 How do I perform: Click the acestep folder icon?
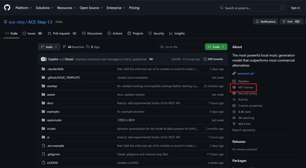[x=43, y=86]
